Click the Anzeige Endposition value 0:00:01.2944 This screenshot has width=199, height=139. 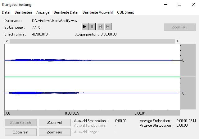[x=186, y=121]
